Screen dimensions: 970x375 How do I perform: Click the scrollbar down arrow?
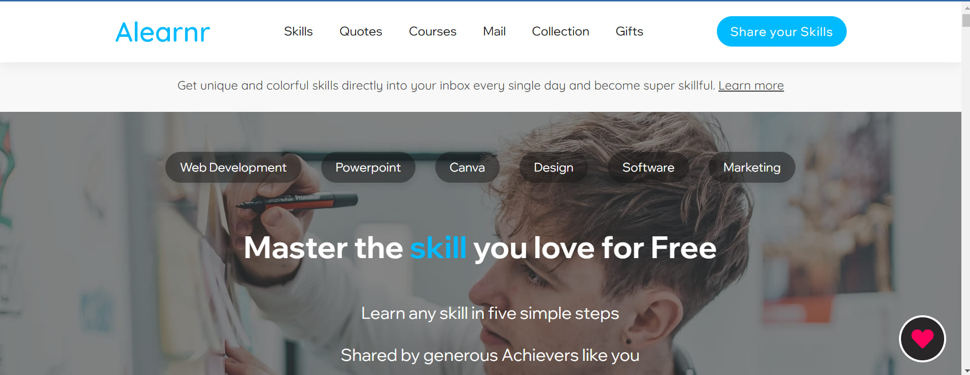tap(966, 371)
